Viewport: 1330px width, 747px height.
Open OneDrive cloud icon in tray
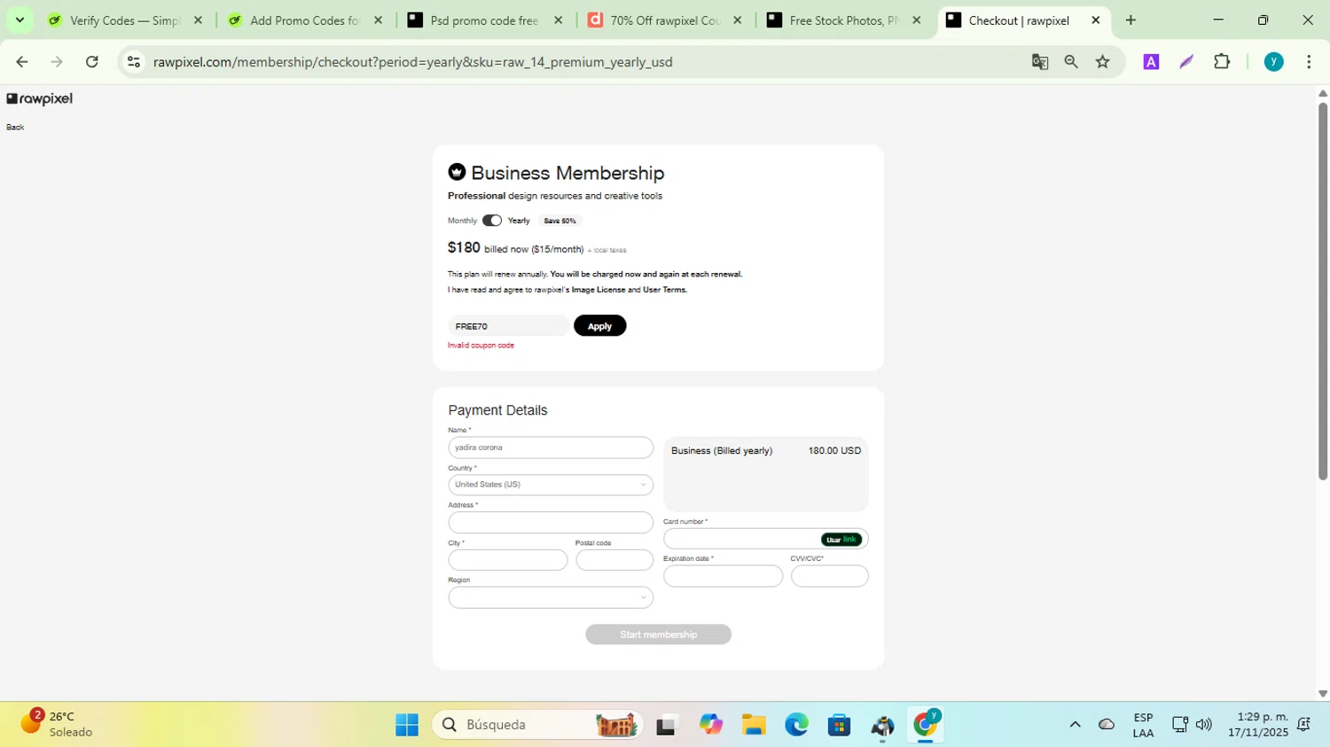coord(1107,725)
